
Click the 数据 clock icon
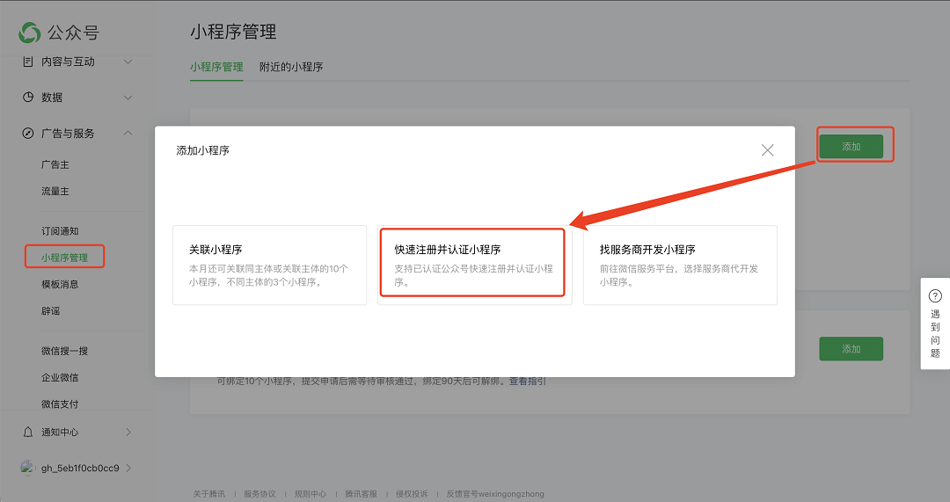click(28, 98)
